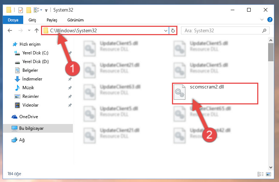Click the refresh icon beside address bar
This screenshot has height=182, width=279.
click(173, 30)
